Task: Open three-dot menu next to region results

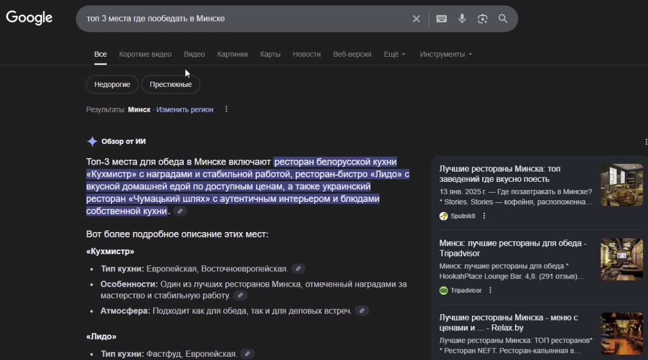Action: [x=226, y=110]
